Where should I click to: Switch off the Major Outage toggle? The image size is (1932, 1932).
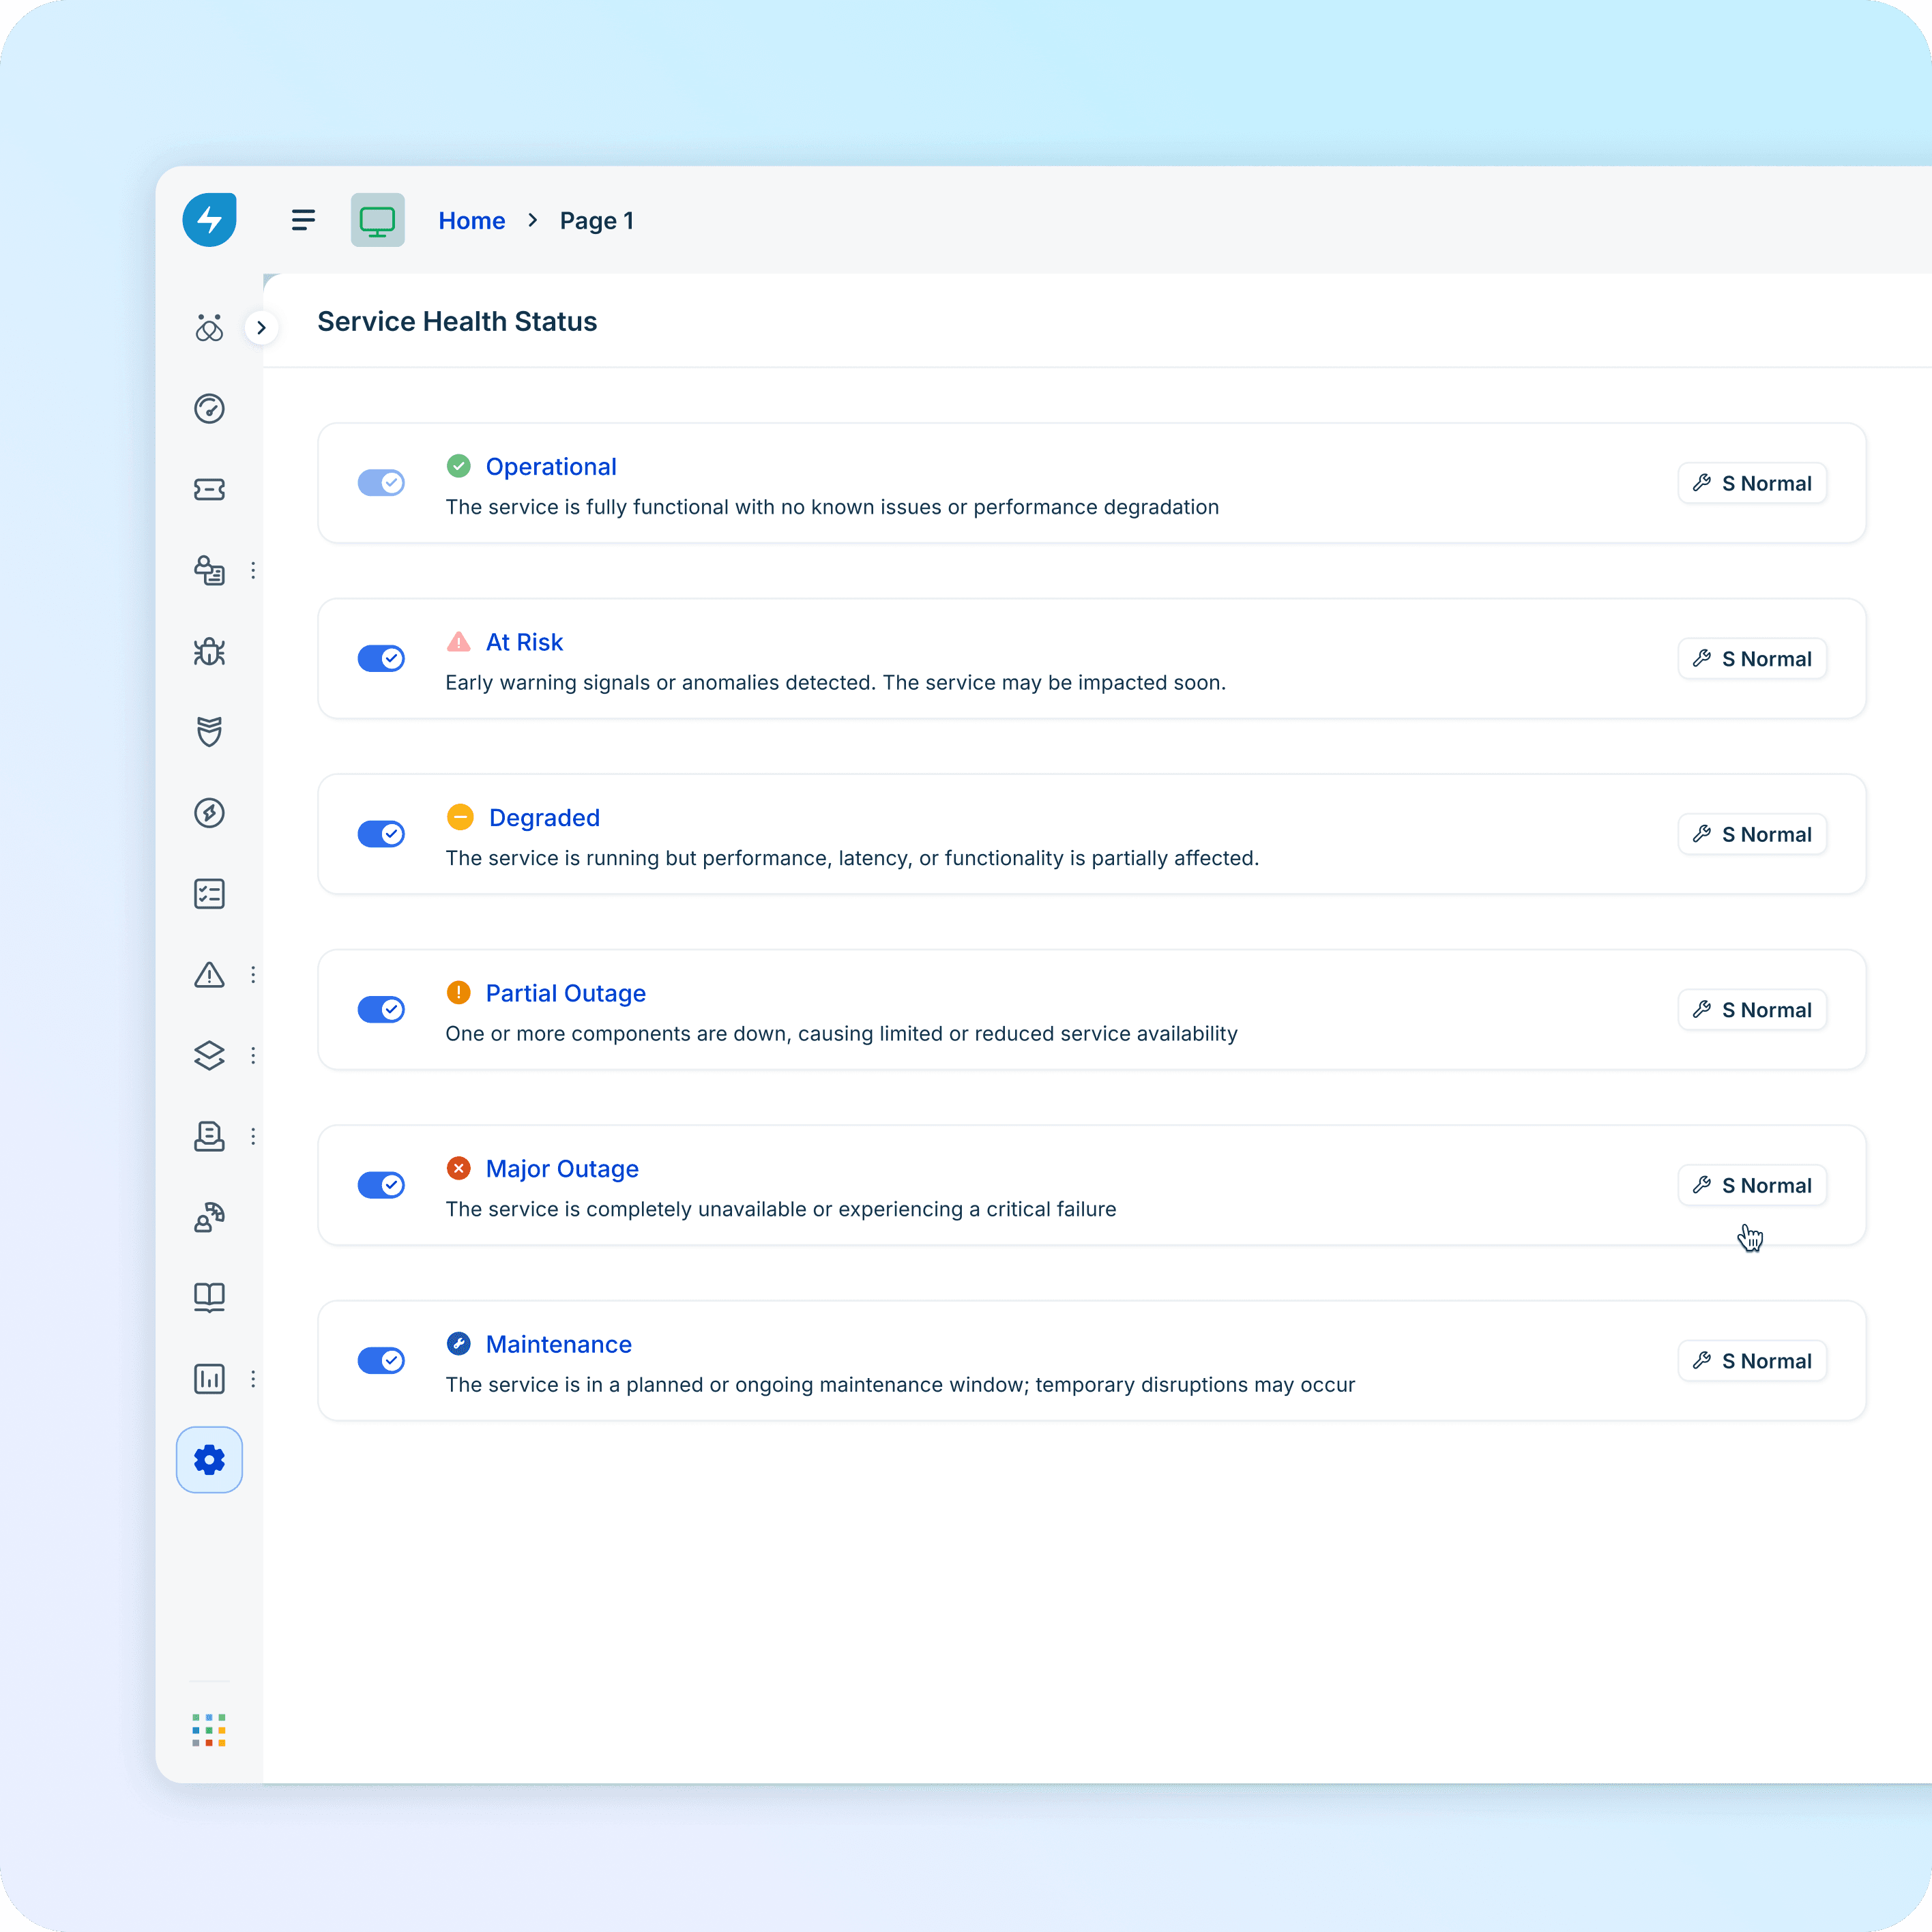coord(381,1185)
